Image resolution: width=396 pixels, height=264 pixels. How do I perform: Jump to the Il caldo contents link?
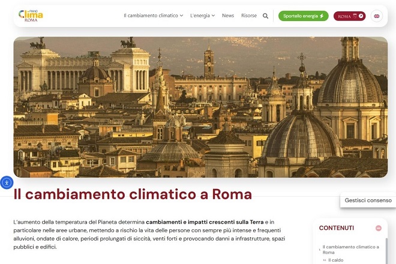pos(335,260)
